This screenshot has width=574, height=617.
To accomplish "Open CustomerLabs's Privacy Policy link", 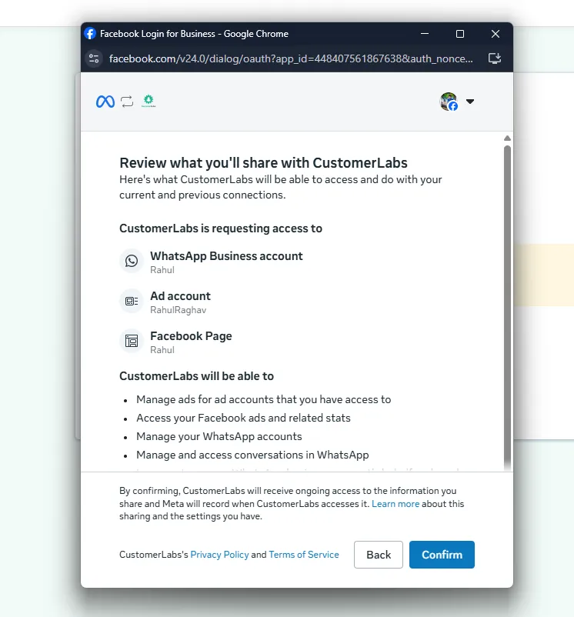I will pos(219,555).
